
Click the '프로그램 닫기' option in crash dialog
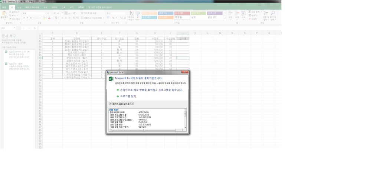pos(128,96)
